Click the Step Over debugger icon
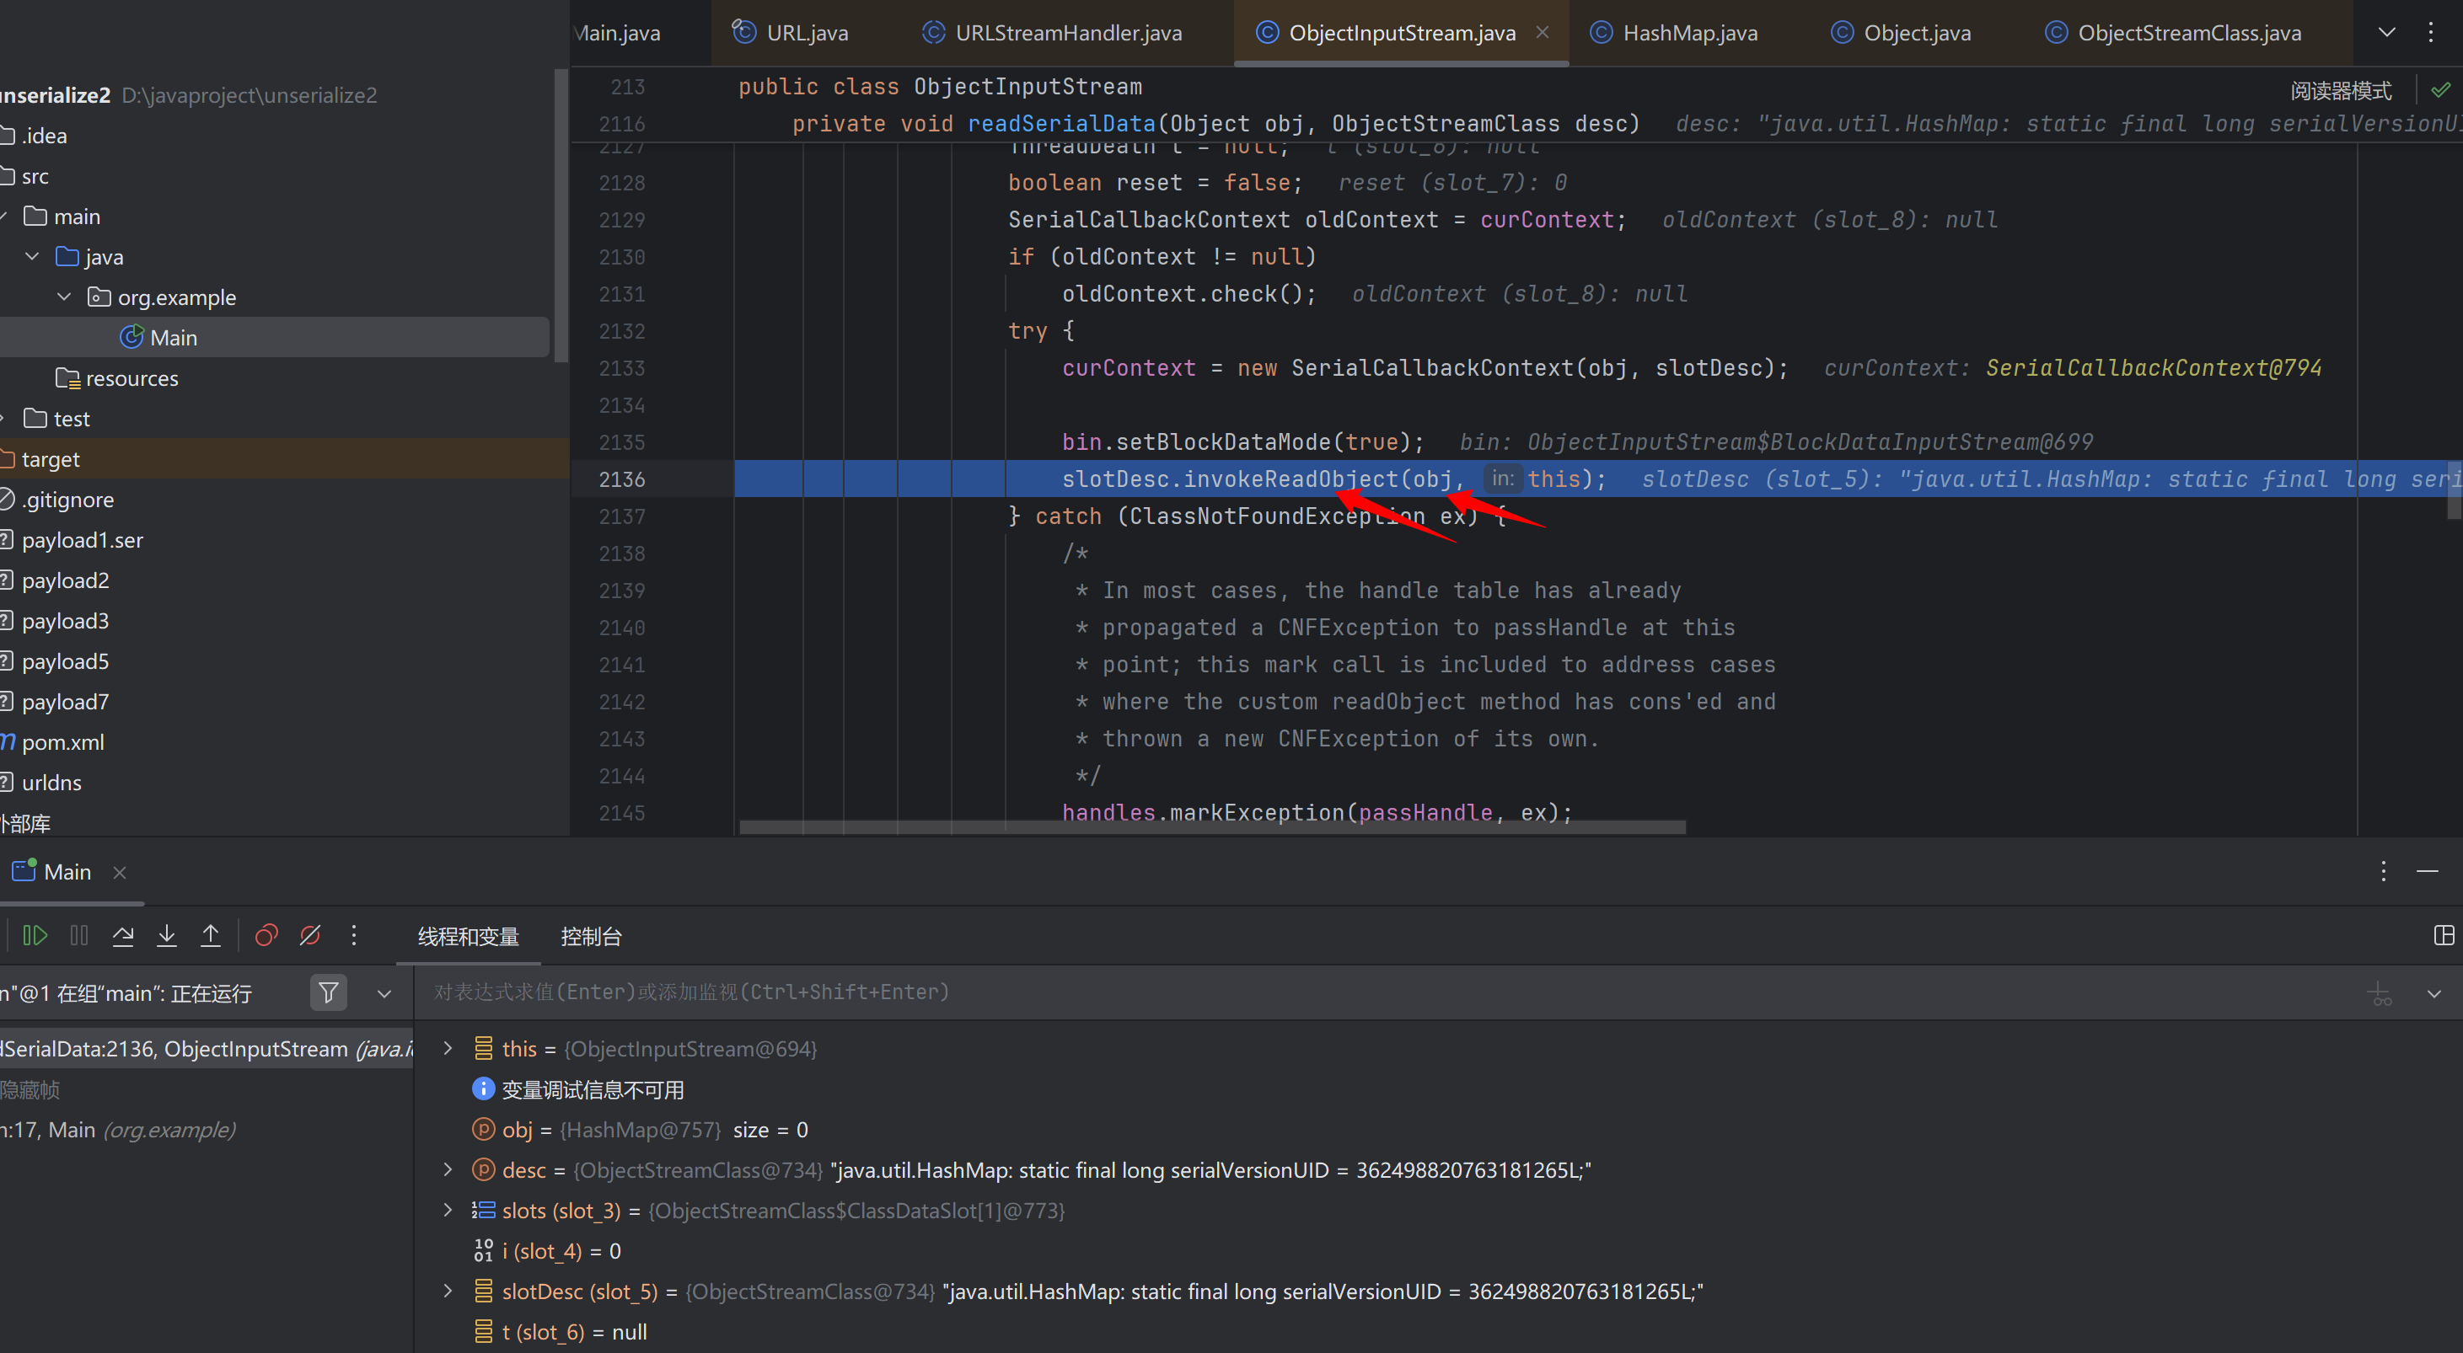 point(123,935)
